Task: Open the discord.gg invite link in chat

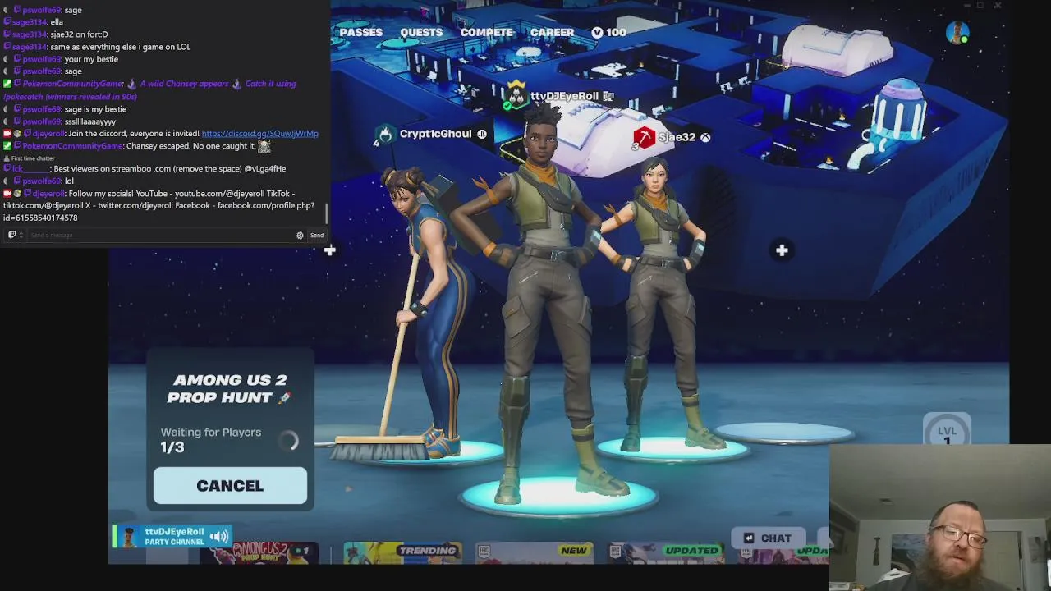Action: (259, 134)
